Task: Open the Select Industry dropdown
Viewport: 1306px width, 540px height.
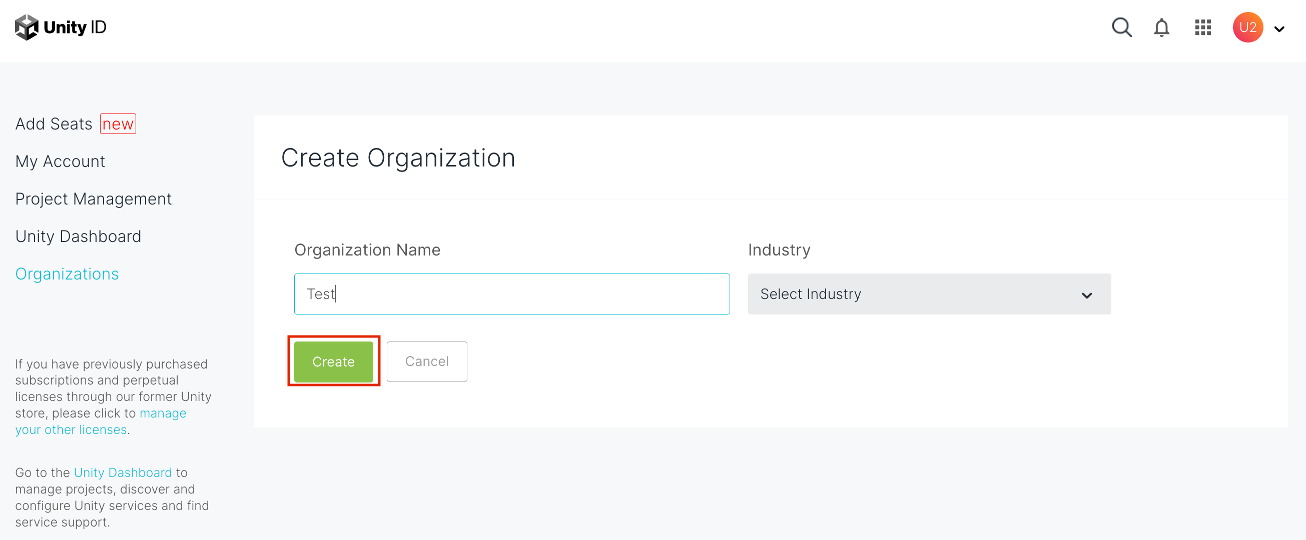Action: pyautogui.click(x=928, y=294)
